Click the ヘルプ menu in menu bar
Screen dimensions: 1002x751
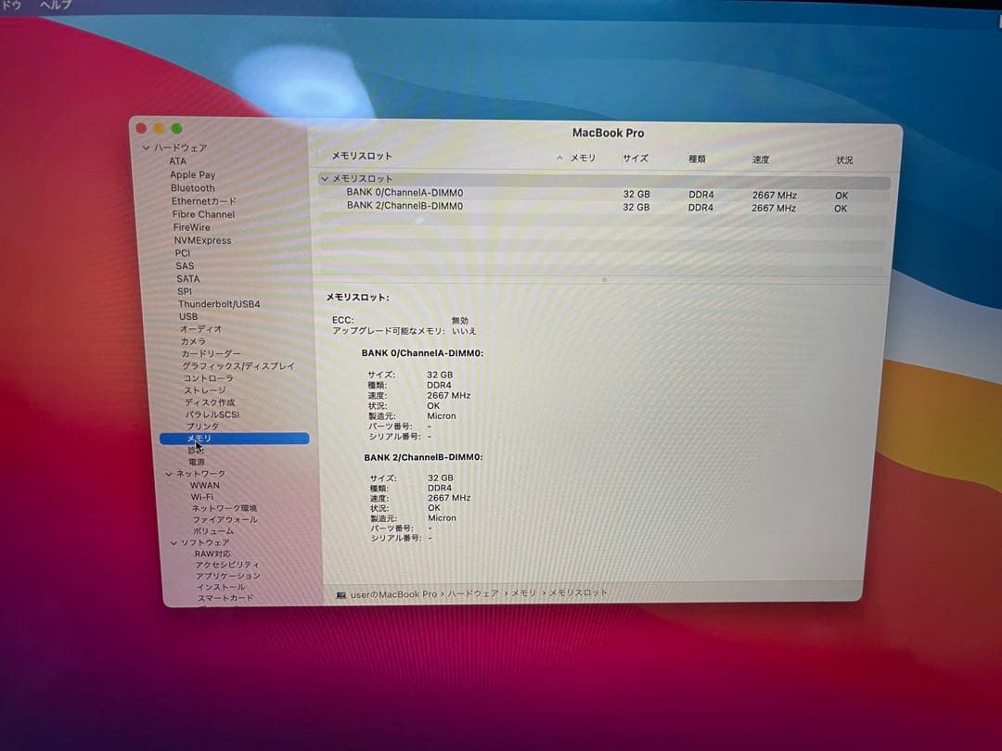click(54, 5)
